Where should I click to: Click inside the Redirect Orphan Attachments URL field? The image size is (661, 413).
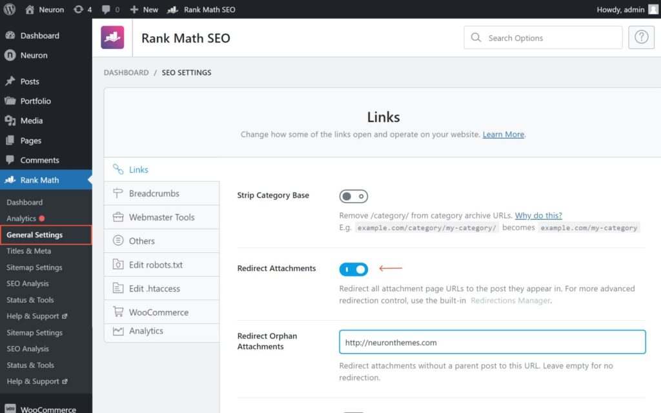(x=492, y=341)
